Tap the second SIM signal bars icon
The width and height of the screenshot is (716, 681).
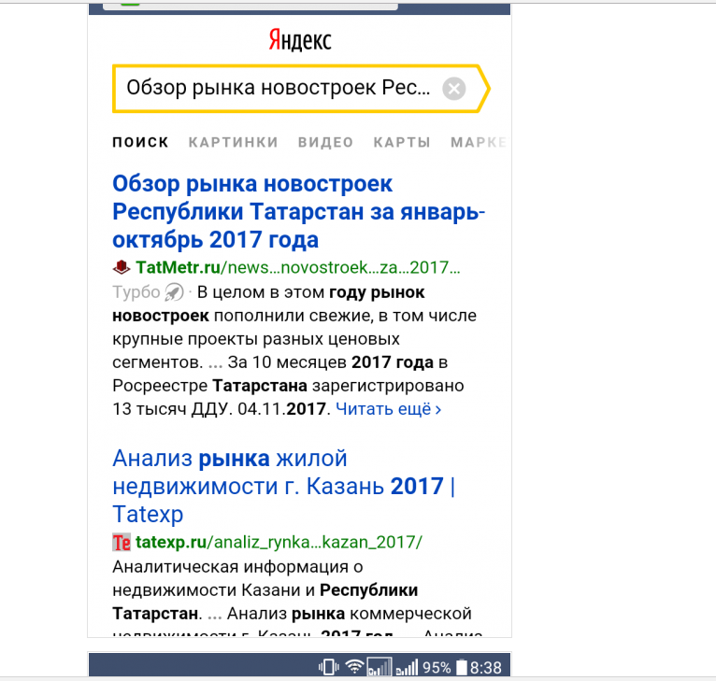407,667
